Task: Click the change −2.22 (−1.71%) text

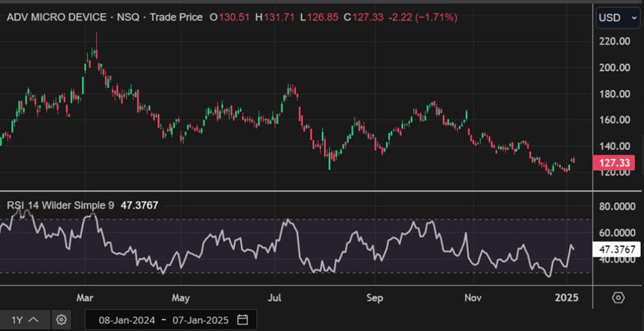Action: pos(423,17)
